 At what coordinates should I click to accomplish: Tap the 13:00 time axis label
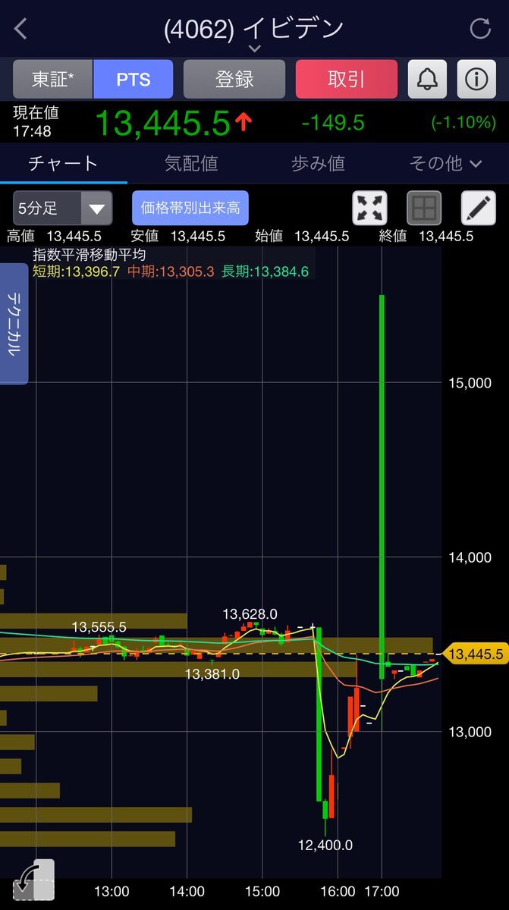pyautogui.click(x=112, y=891)
